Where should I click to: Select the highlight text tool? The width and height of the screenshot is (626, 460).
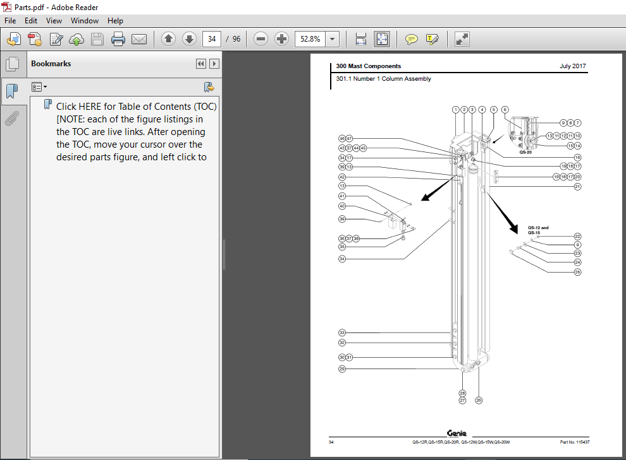[x=433, y=39]
